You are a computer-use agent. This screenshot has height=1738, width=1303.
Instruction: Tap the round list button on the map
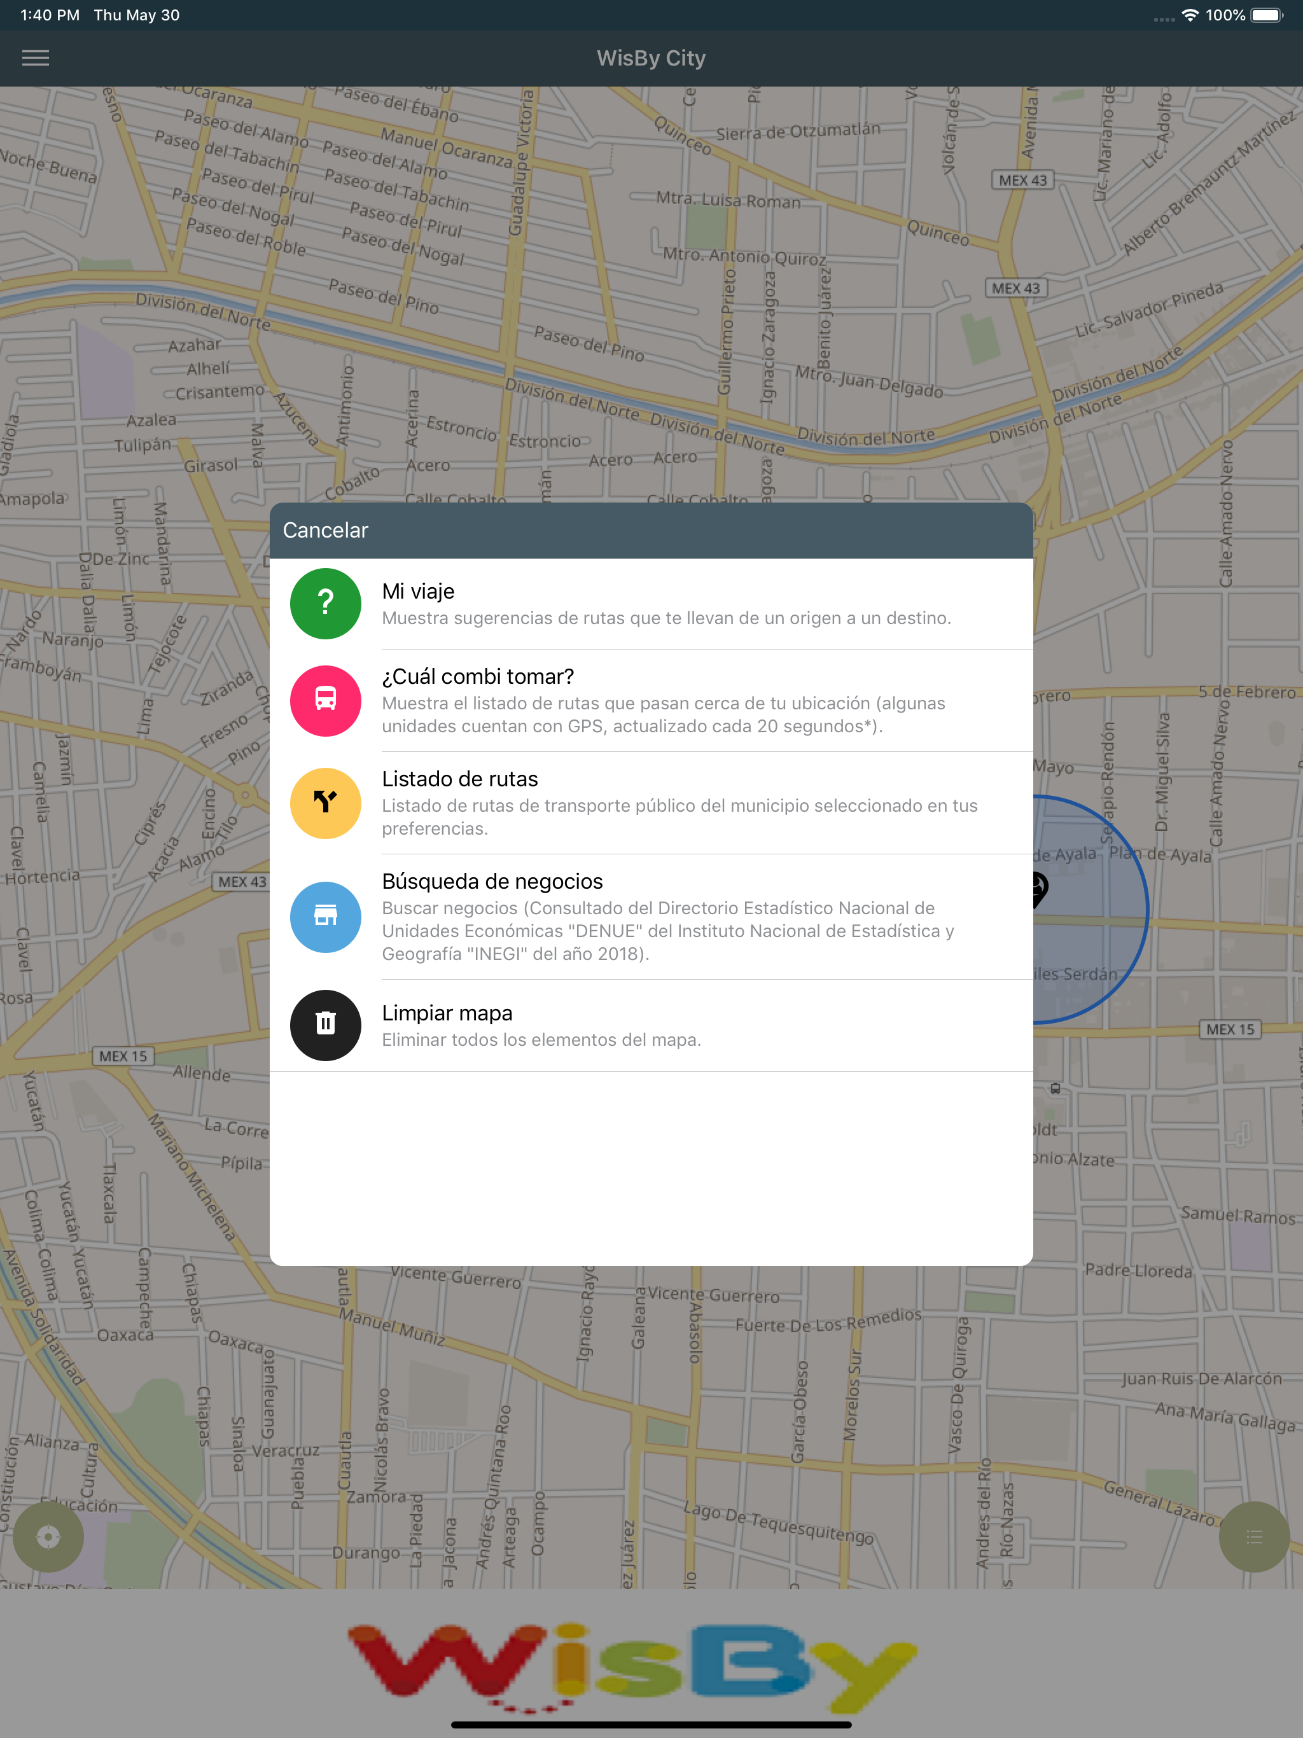click(1254, 1536)
